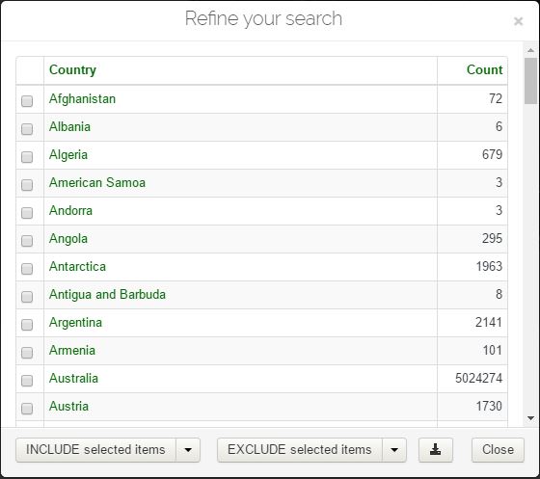Open the Antigua and Barbuda link

[x=107, y=295]
